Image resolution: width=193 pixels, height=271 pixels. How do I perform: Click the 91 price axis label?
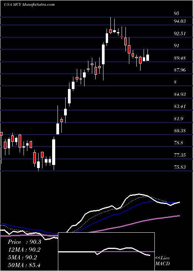click(x=177, y=46)
